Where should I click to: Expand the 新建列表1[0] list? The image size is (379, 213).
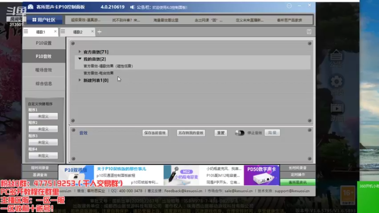pos(80,80)
